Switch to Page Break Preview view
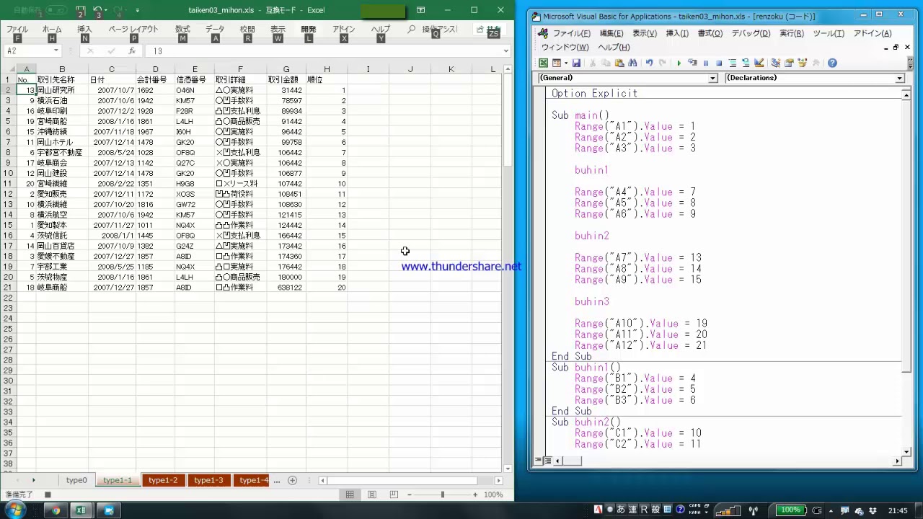 [x=394, y=494]
